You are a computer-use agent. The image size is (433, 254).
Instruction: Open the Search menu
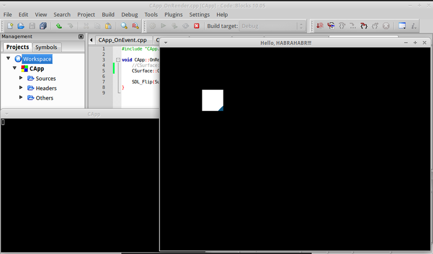(x=62, y=15)
